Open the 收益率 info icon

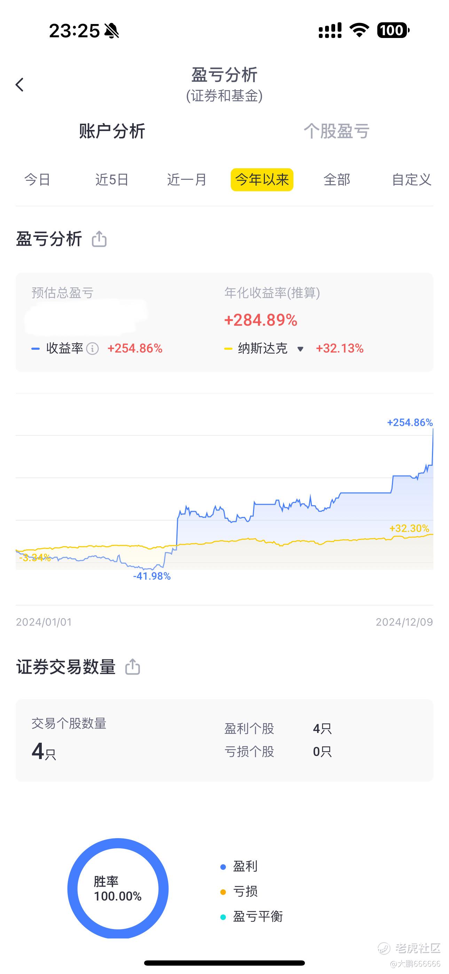93,349
